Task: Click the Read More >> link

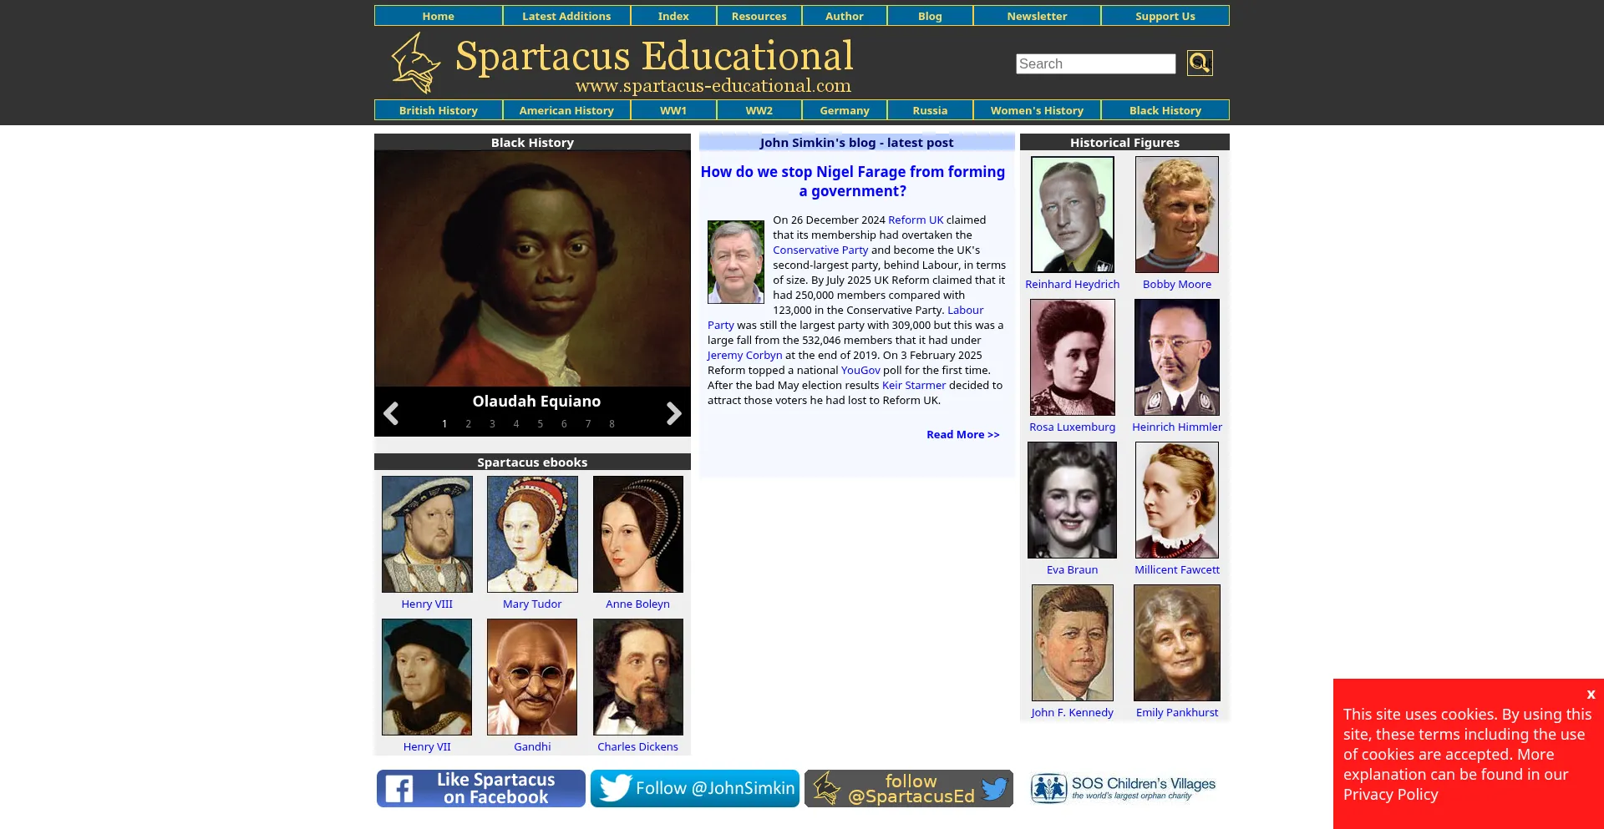Action: pyautogui.click(x=962, y=434)
